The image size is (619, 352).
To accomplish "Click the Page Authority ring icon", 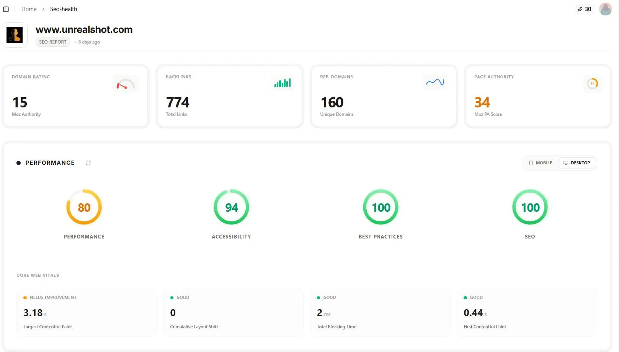I will [x=592, y=83].
